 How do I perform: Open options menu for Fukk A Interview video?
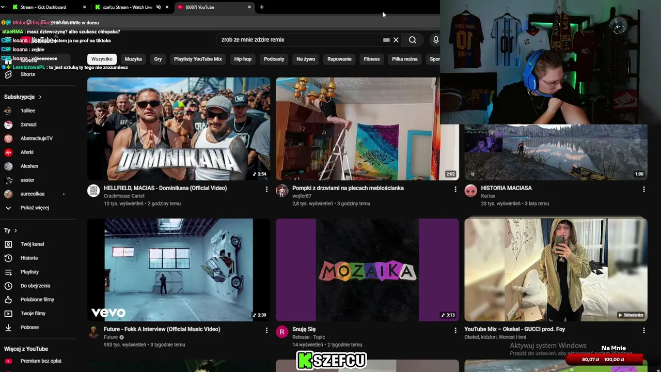pos(266,331)
